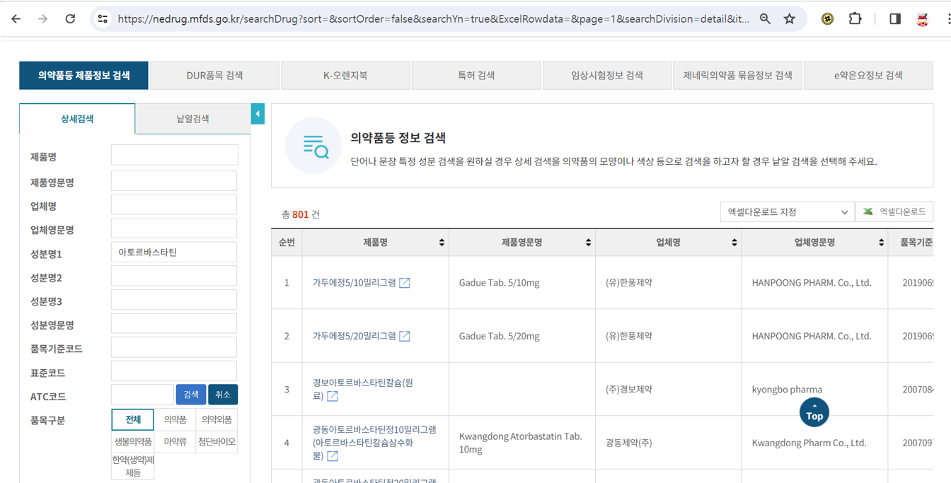The width and height of the screenshot is (951, 483).
Task: Open 가두에정5/20밀리그램 product link
Action: coord(354,336)
